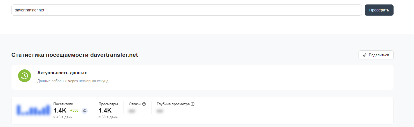This screenshot has height=127, width=414.
Task: Click the Отказы metric label
Action: 135,104
